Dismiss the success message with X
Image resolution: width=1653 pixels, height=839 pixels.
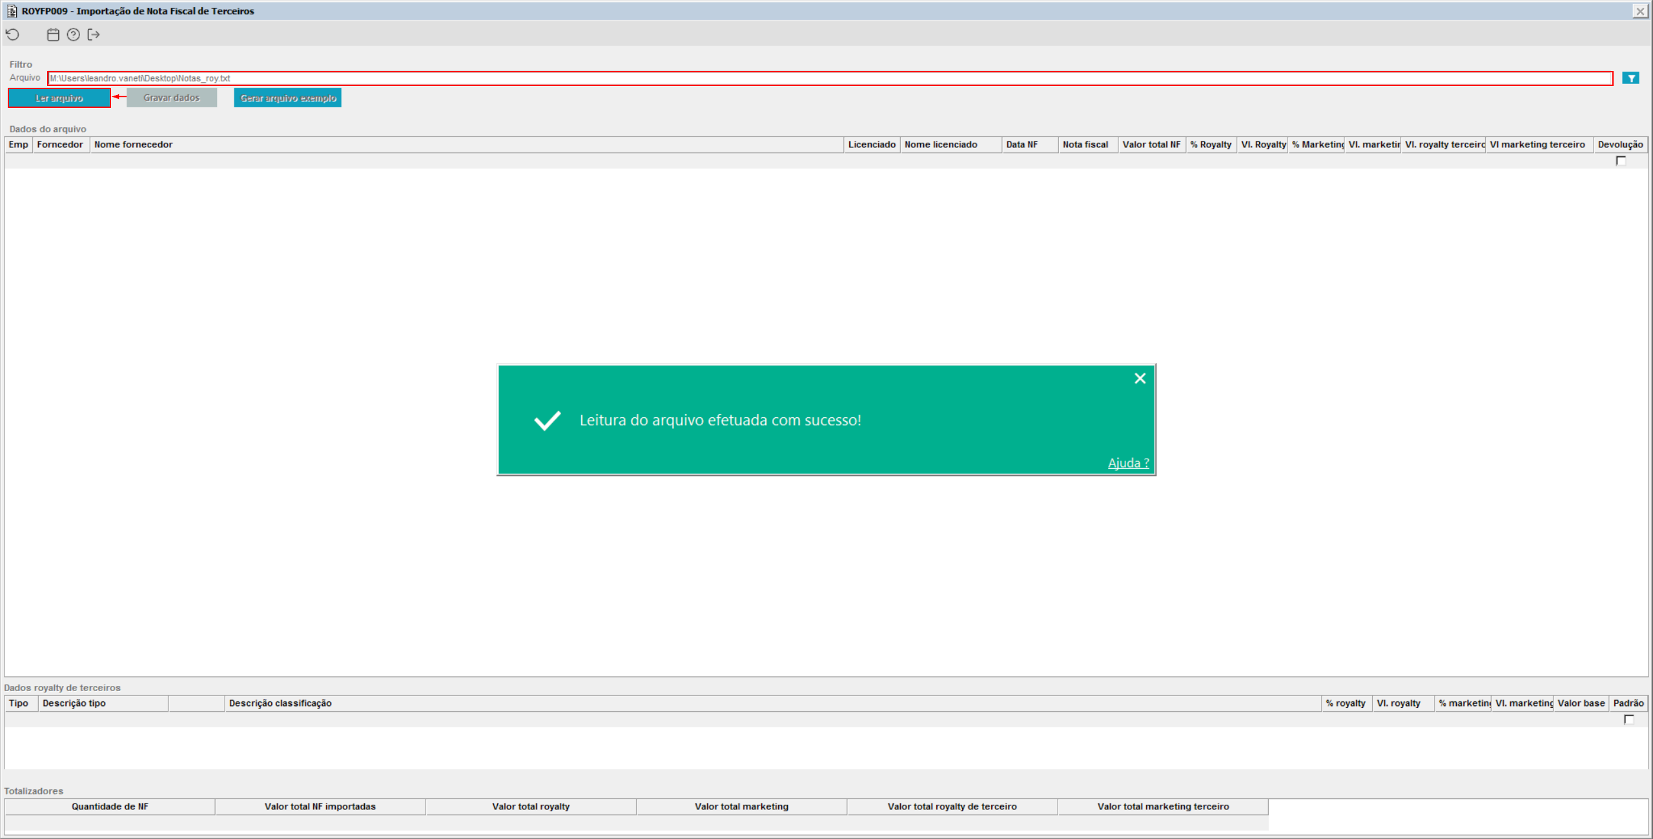[x=1140, y=378]
